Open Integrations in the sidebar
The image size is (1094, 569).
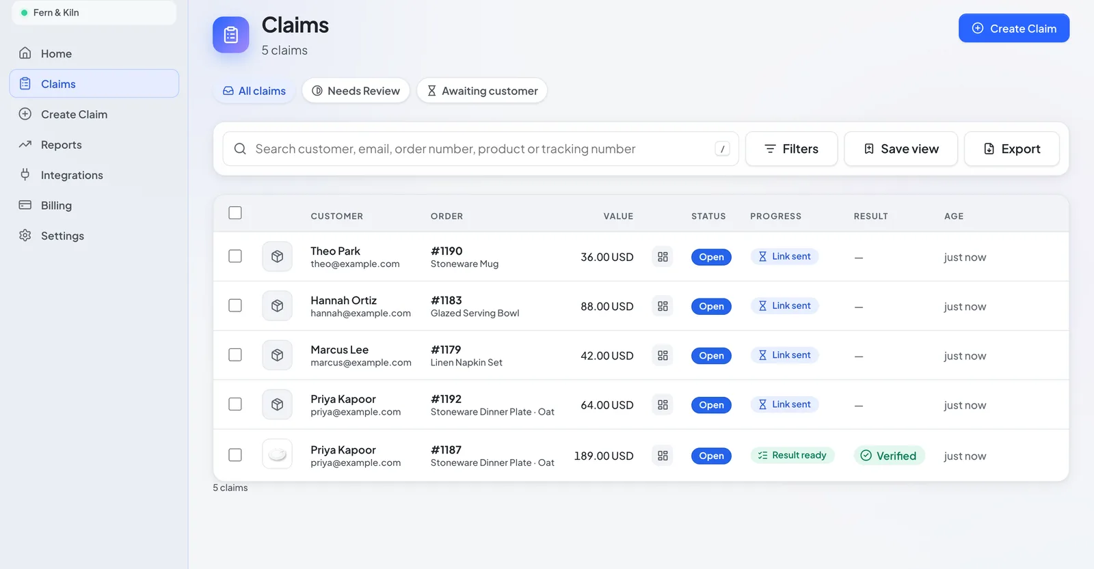click(x=94, y=175)
